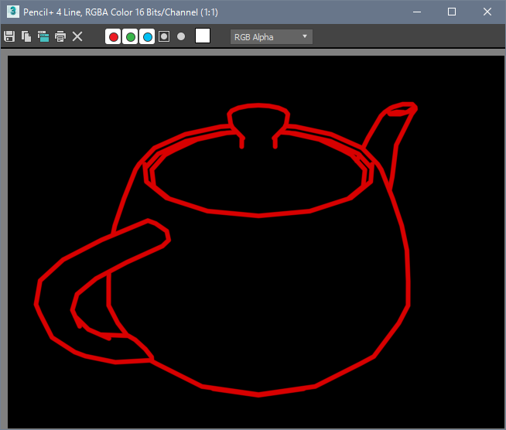Clear the rendered frame with the X icon
The height and width of the screenshot is (430, 506).
point(77,36)
